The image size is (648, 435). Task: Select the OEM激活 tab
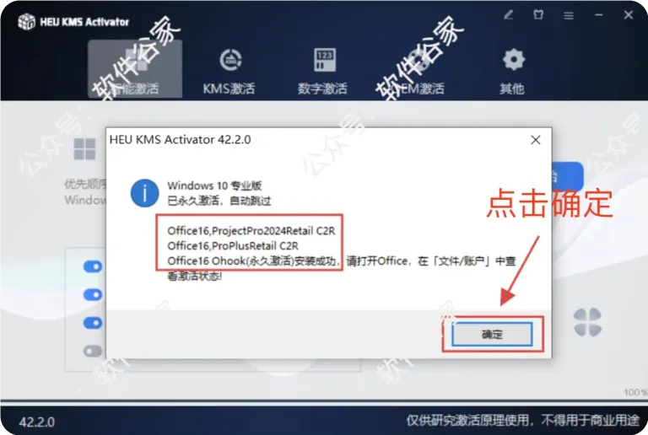tap(416, 71)
